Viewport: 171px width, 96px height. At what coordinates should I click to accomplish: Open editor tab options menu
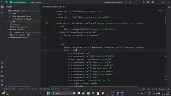[164, 7]
